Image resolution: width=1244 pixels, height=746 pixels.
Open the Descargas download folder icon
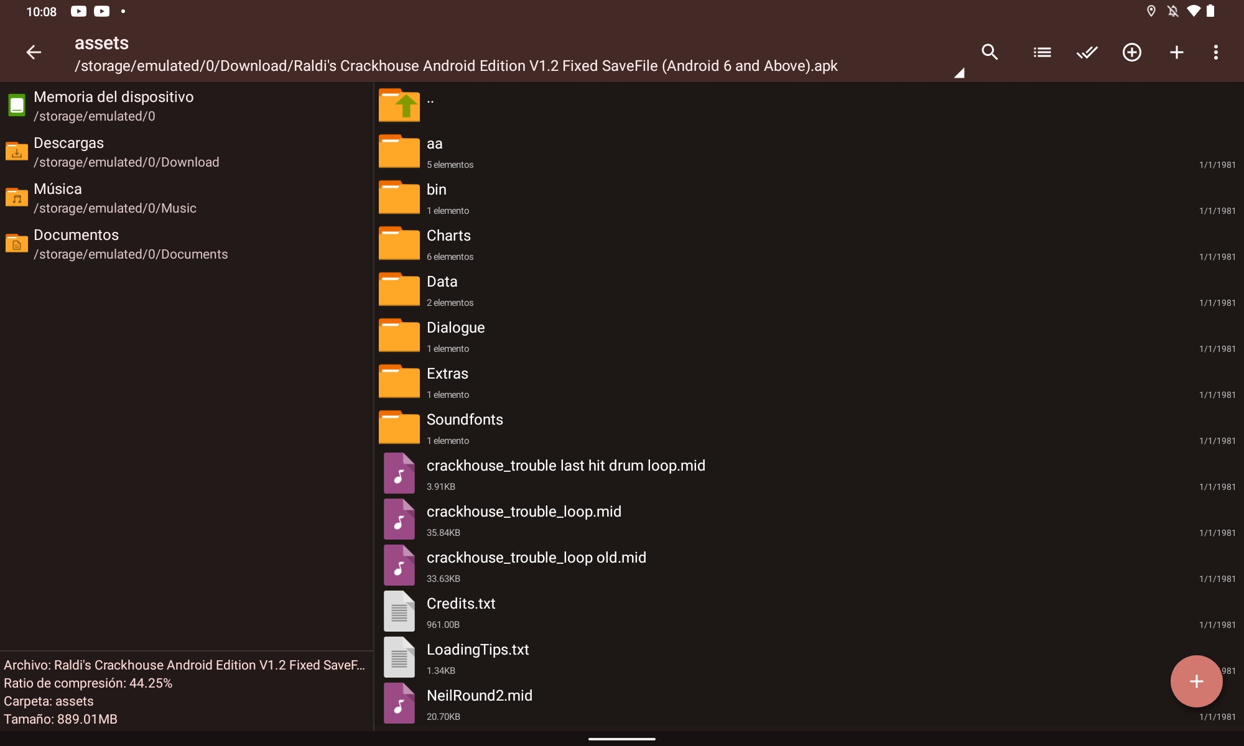(17, 151)
